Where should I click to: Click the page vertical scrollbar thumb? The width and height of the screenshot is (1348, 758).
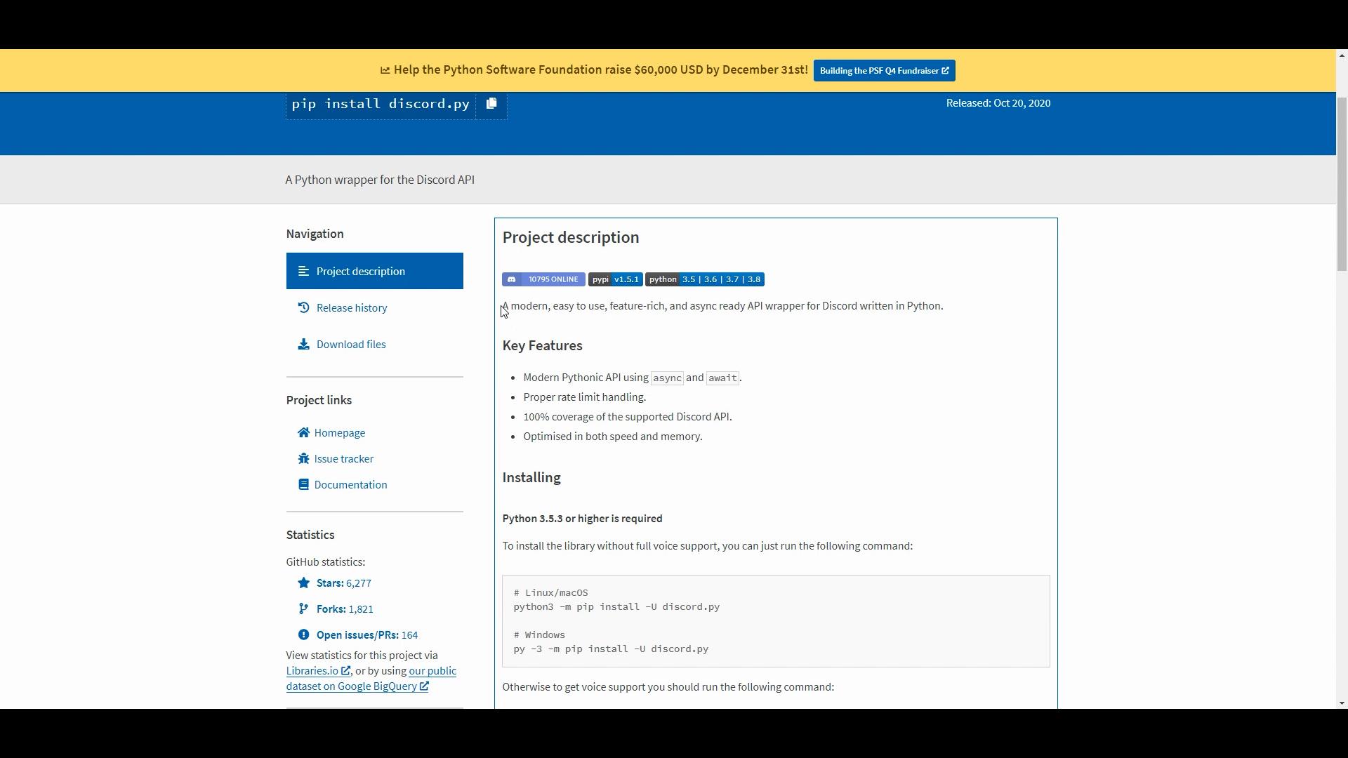(x=1342, y=182)
